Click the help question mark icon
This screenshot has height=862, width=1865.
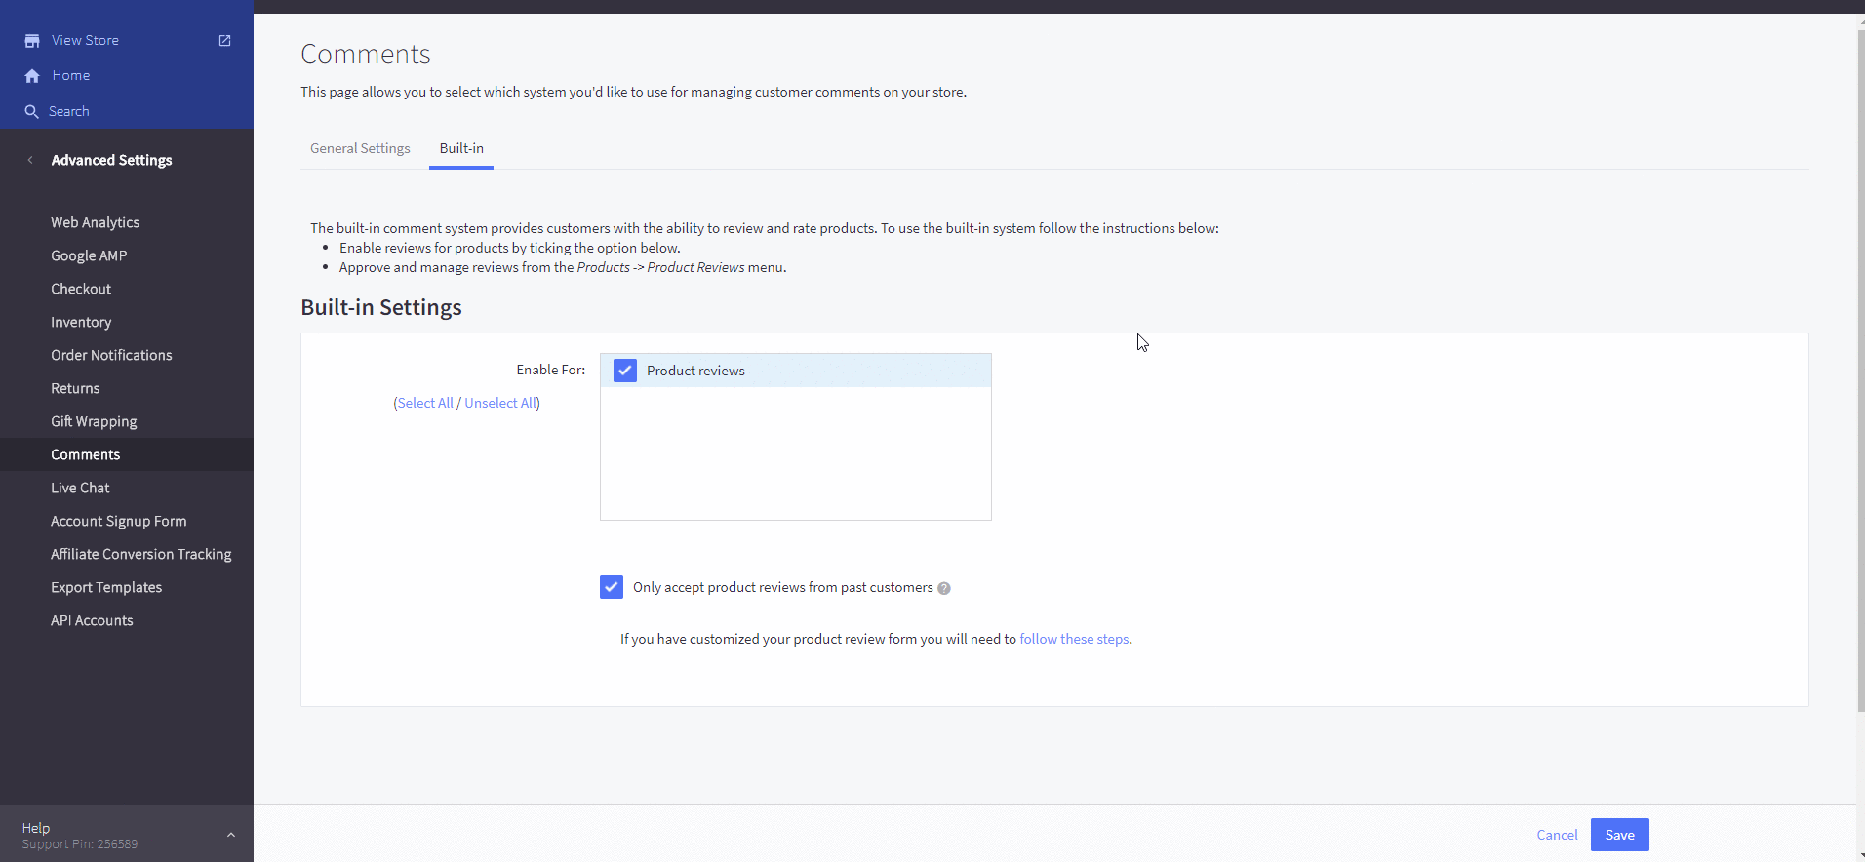tap(943, 588)
